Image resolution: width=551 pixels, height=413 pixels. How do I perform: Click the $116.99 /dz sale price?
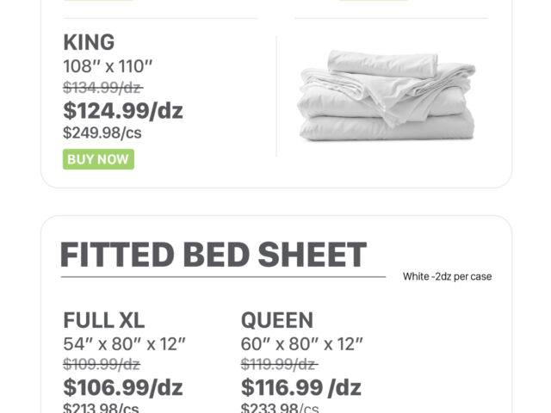(x=300, y=387)
